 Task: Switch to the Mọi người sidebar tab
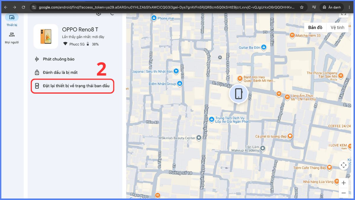click(12, 38)
